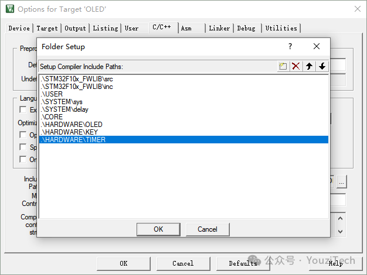This screenshot has width=367, height=275.
Task: Click the Help button in Options window
Action: pos(336,263)
